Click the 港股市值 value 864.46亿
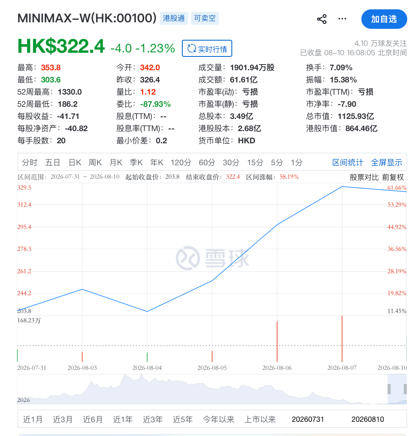Image resolution: width=419 pixels, height=436 pixels. point(361,128)
